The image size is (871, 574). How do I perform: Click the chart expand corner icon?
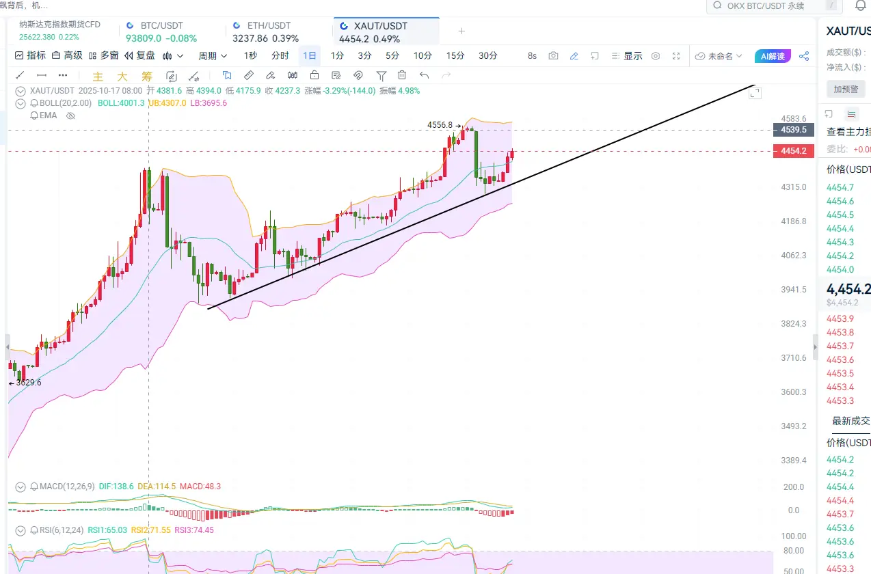coord(755,93)
